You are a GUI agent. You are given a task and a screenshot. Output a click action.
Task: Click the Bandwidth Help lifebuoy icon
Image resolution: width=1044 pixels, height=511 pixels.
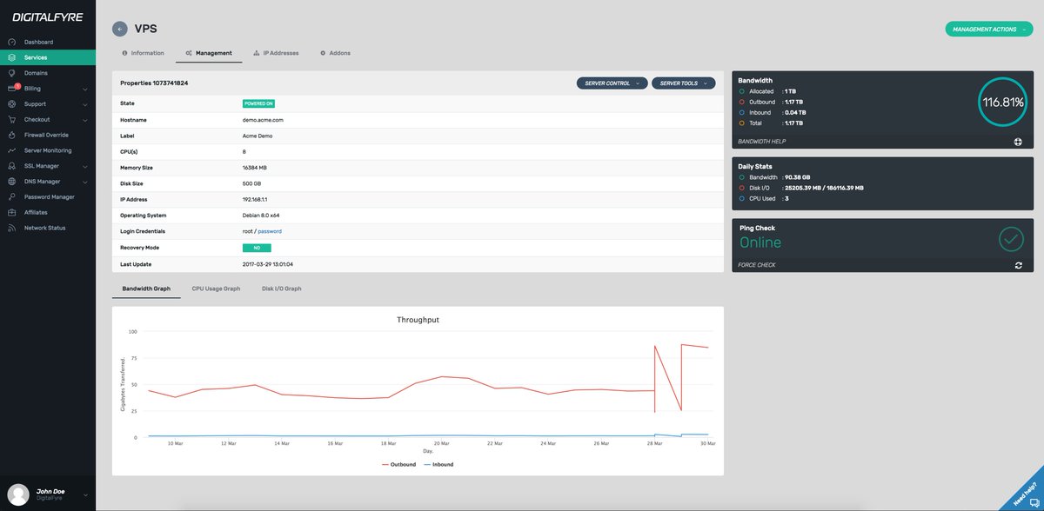[x=1018, y=141]
